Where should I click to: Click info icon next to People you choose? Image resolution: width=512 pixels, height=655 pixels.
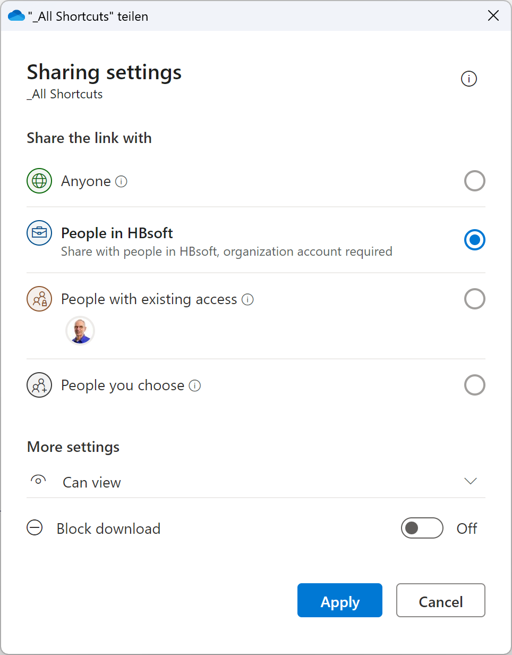point(195,386)
